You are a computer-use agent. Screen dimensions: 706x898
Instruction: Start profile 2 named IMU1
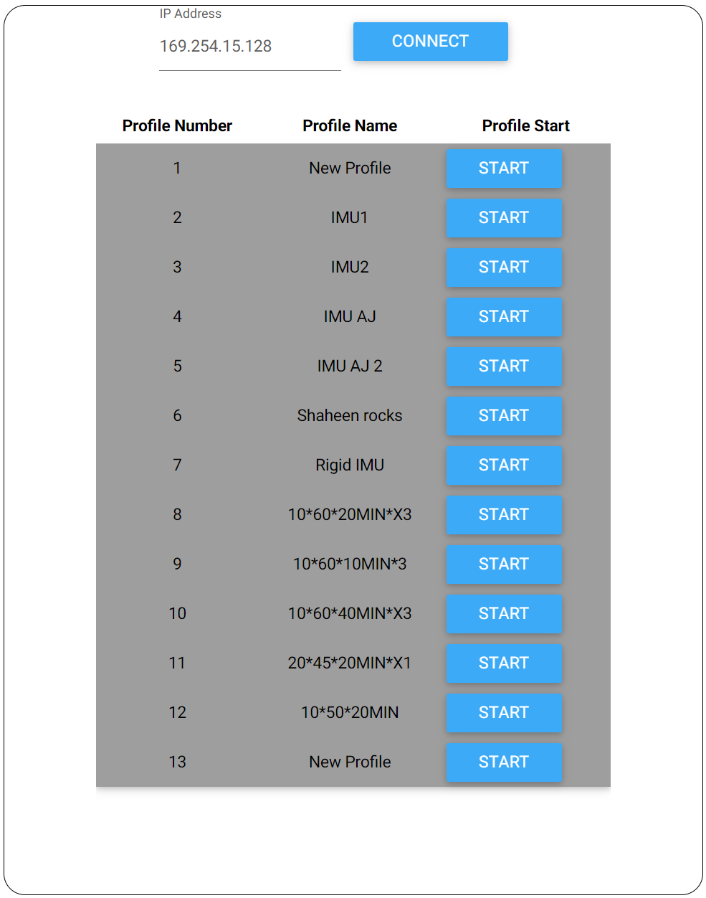click(x=503, y=218)
